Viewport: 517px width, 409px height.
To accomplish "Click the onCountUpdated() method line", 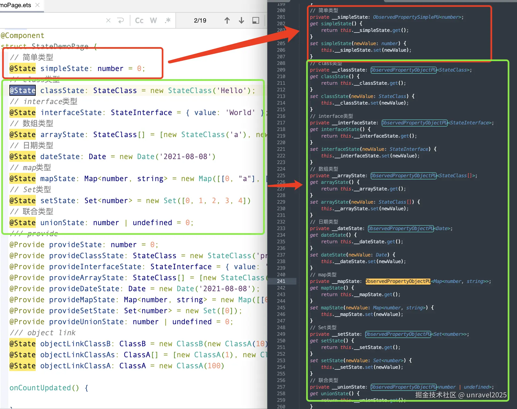I will point(49,388).
